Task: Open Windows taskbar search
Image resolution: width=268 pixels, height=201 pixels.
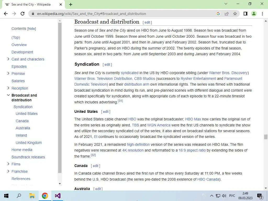Action: click(19, 196)
